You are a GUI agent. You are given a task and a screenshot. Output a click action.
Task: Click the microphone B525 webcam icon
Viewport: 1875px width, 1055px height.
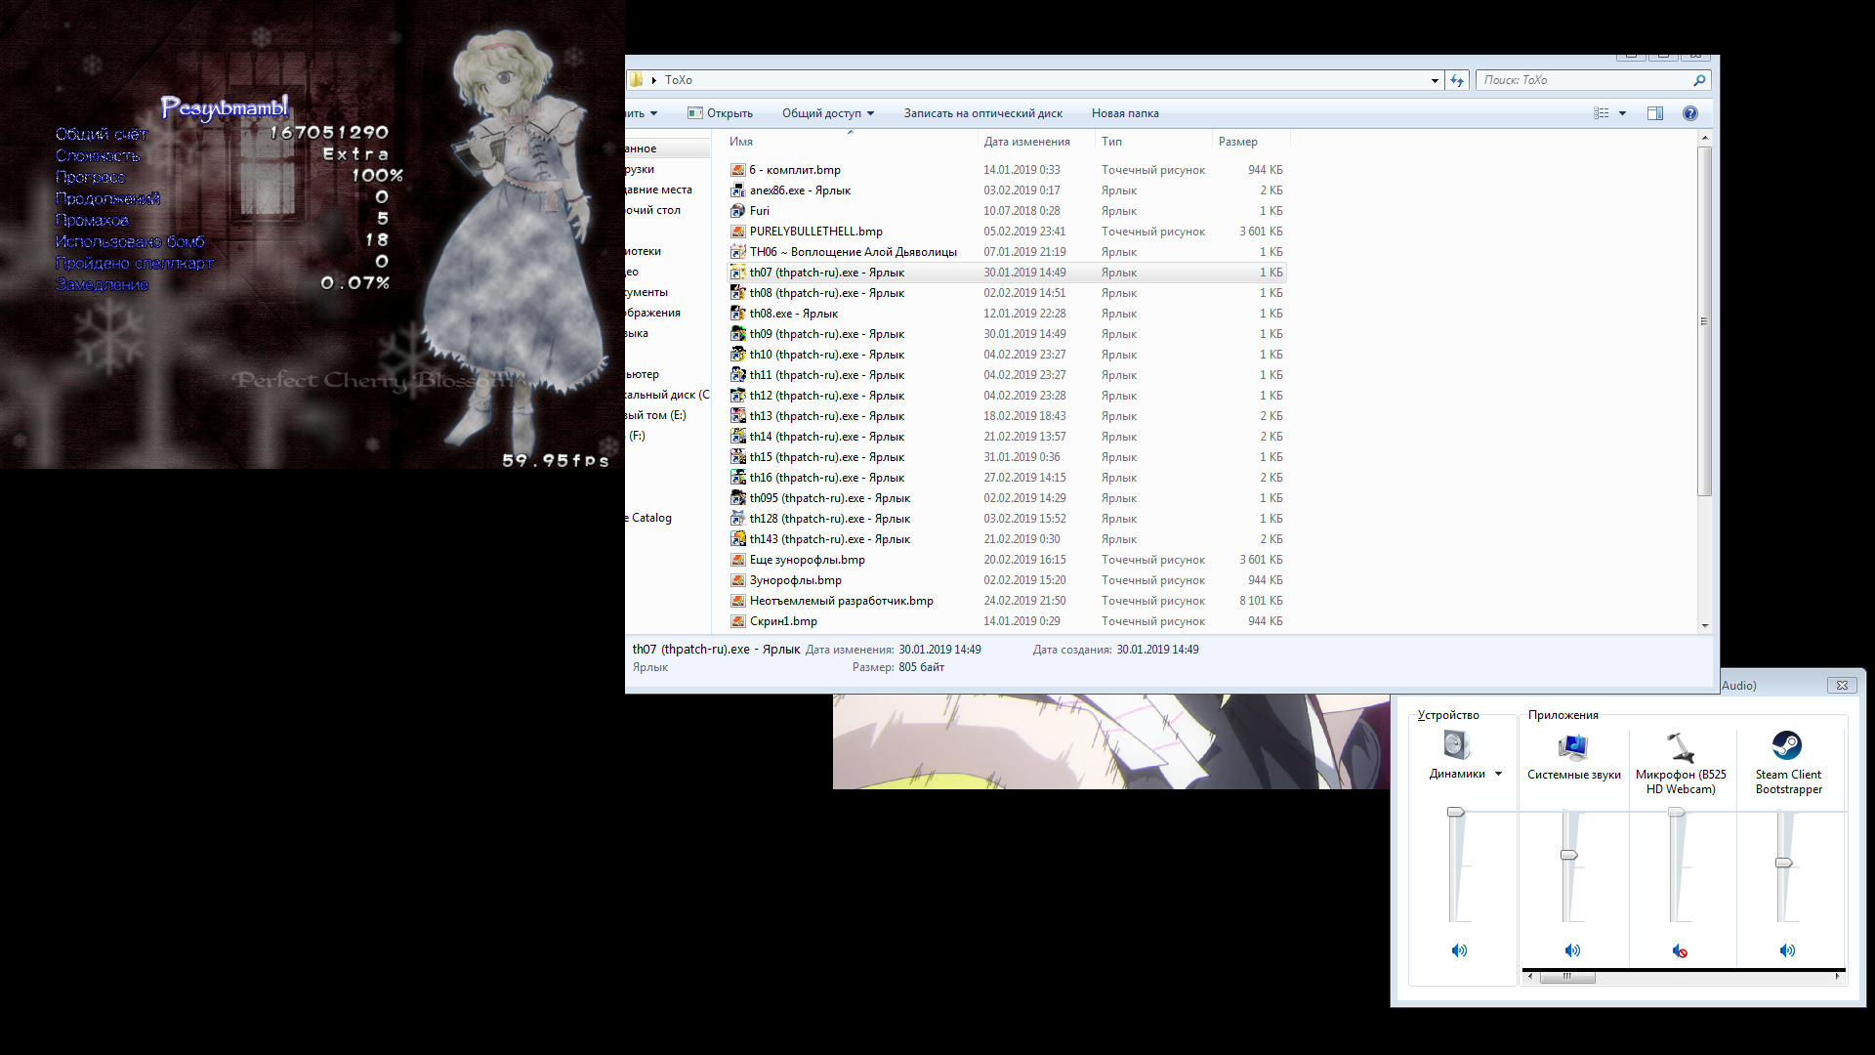(1680, 747)
